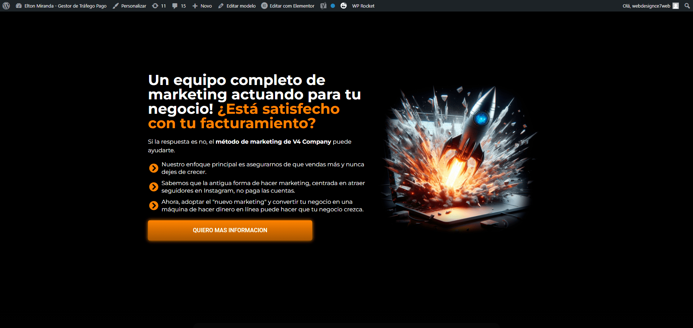Click the user avatar in admin bar
Screen dimensions: 693x328
tap(676, 6)
